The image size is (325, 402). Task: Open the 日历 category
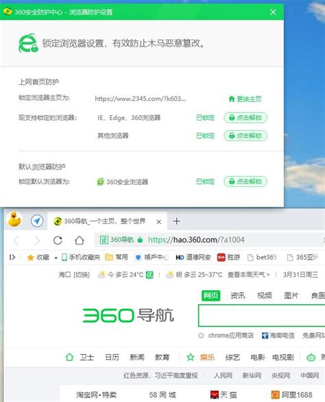(x=112, y=357)
